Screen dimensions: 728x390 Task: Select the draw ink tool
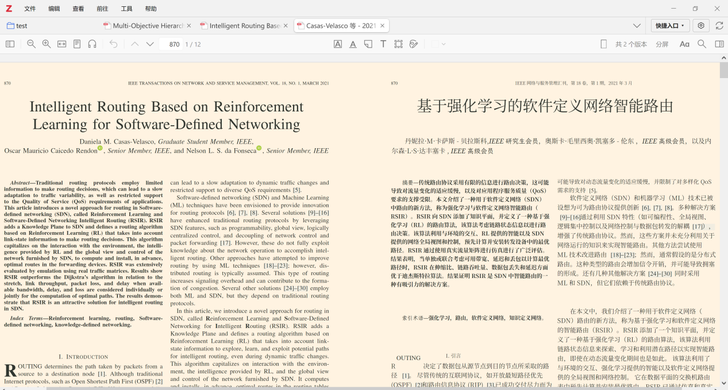[414, 44]
